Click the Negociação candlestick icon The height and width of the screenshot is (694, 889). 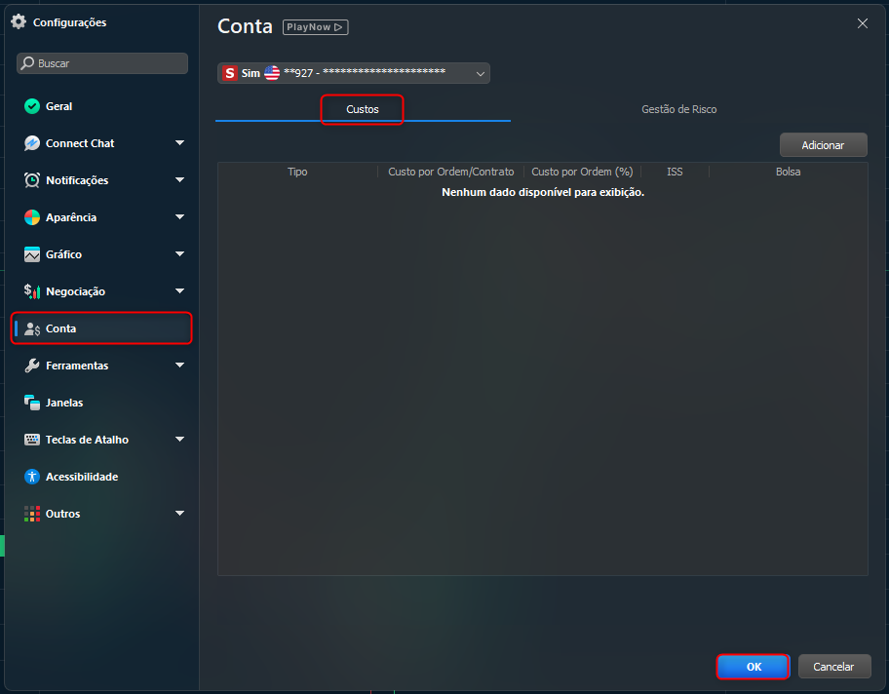[x=32, y=291]
